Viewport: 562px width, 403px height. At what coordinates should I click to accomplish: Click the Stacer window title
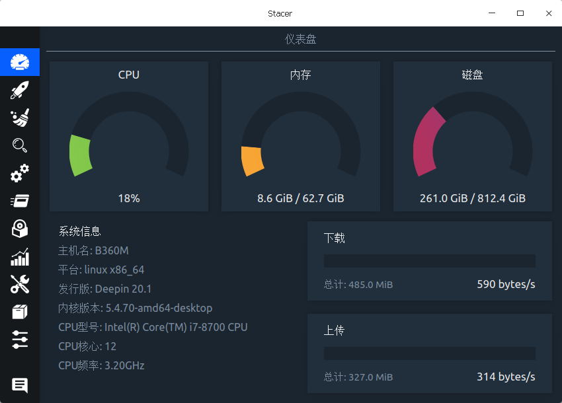point(280,14)
